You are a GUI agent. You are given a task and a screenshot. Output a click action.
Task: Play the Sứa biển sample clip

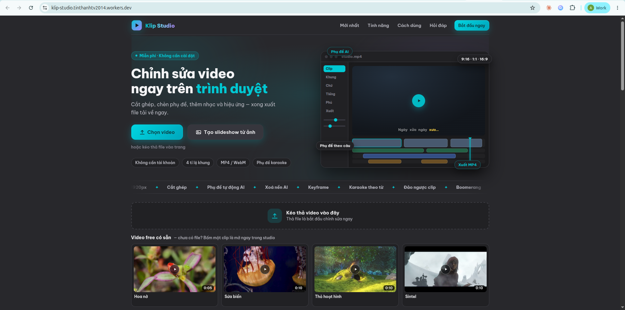pos(265,269)
